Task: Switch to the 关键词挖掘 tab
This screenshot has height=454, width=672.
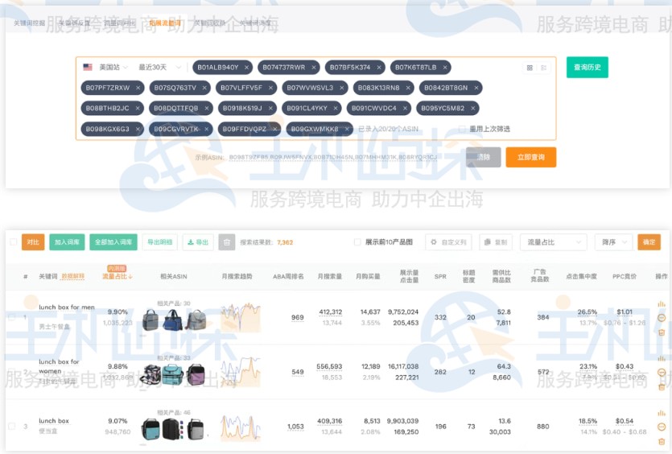Action: coord(29,23)
